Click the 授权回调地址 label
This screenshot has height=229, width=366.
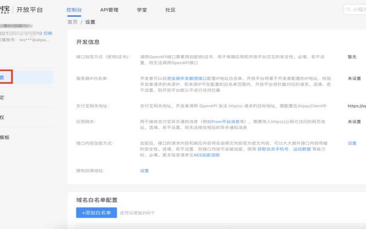(90, 170)
